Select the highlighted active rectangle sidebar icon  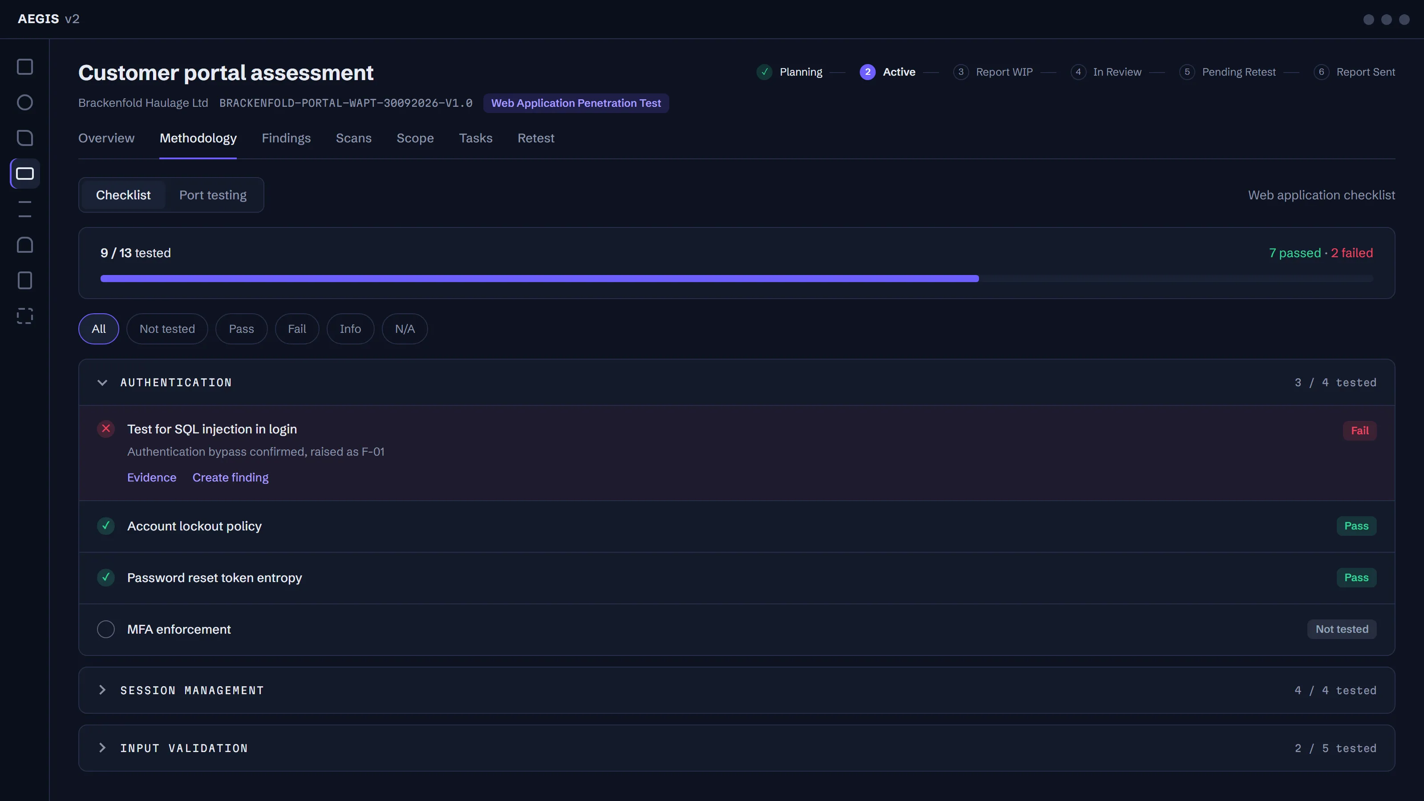point(25,174)
